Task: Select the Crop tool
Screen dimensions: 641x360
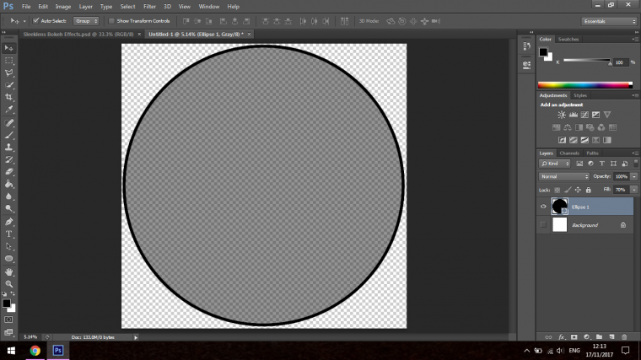Action: tap(9, 97)
